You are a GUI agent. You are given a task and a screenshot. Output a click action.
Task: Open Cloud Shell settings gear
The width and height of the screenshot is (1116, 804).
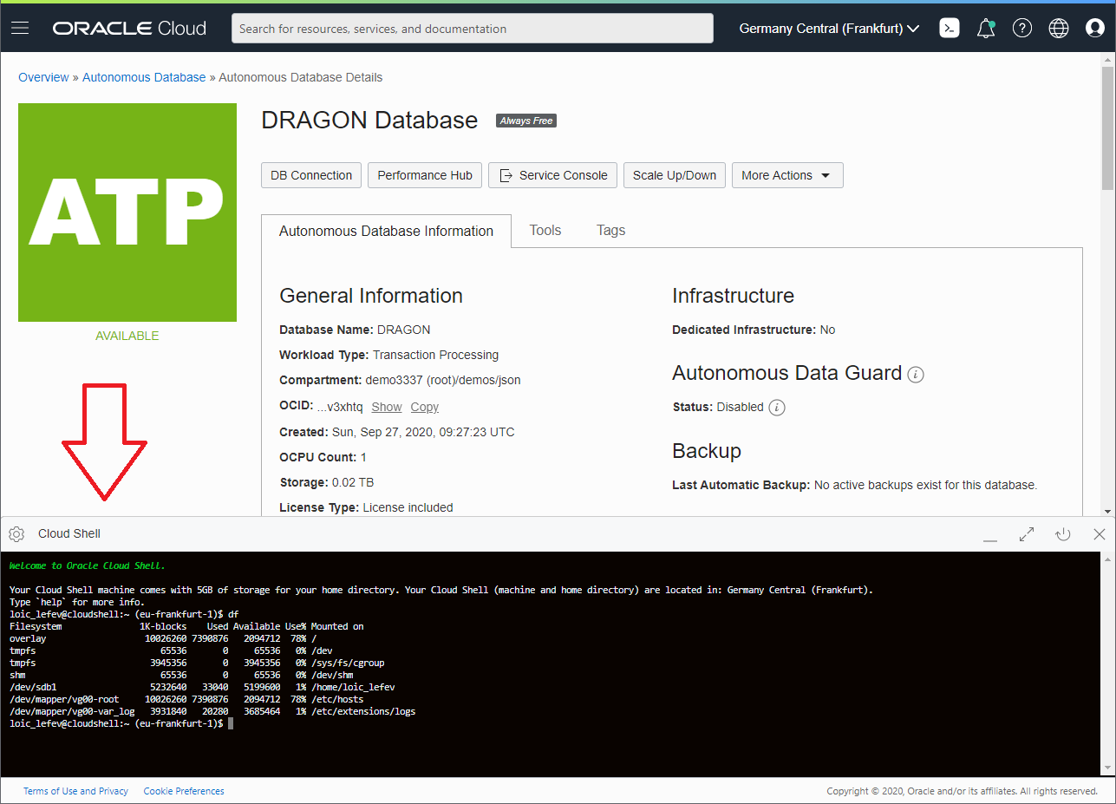16,534
